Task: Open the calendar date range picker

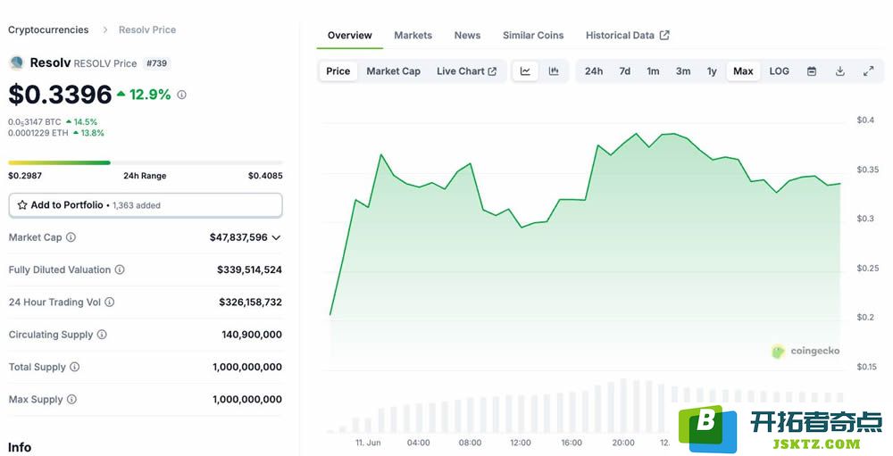Action: [812, 71]
